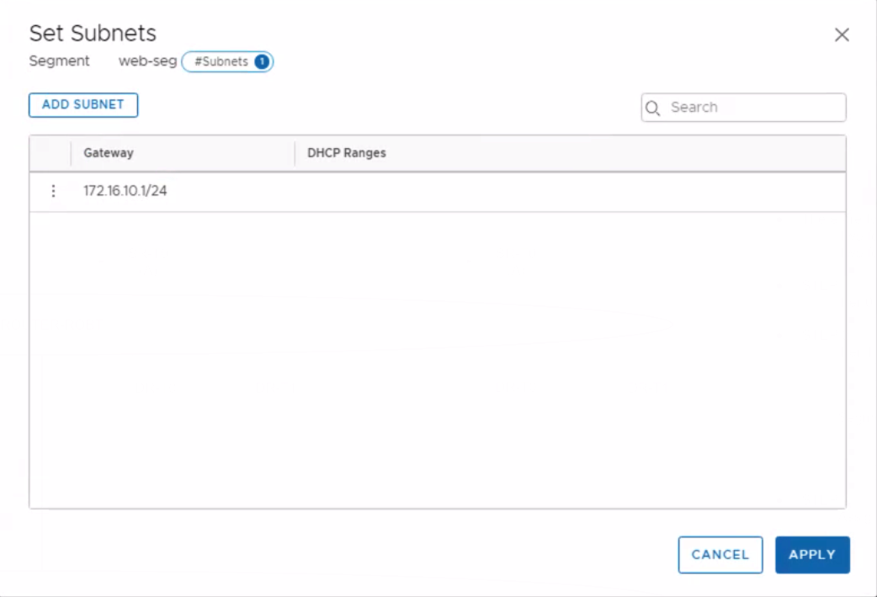The image size is (877, 597).
Task: Open the three-dot actions menu for 172.16.10.1/24
Action: (x=54, y=191)
